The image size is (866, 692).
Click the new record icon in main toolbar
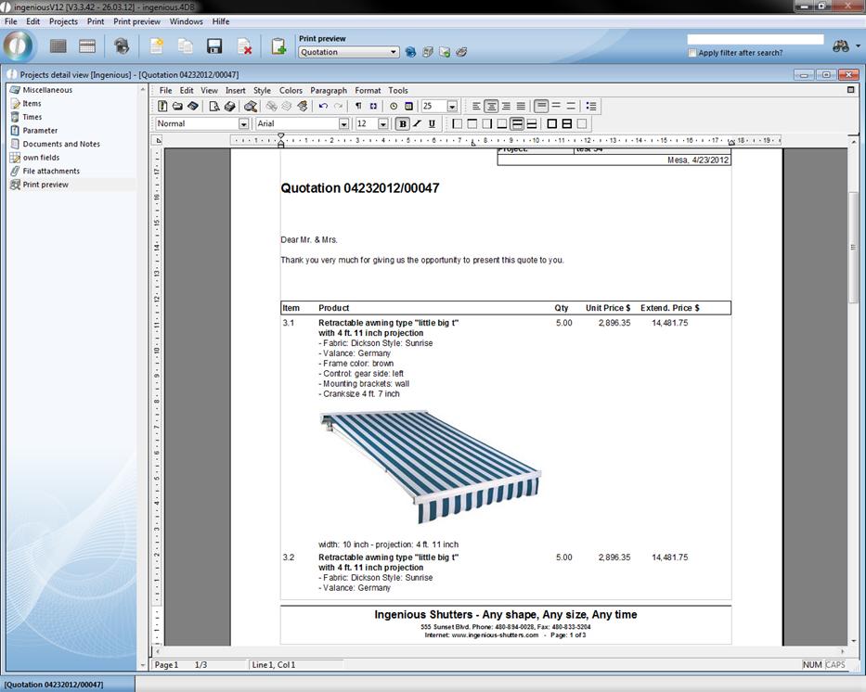pyautogui.click(x=156, y=46)
